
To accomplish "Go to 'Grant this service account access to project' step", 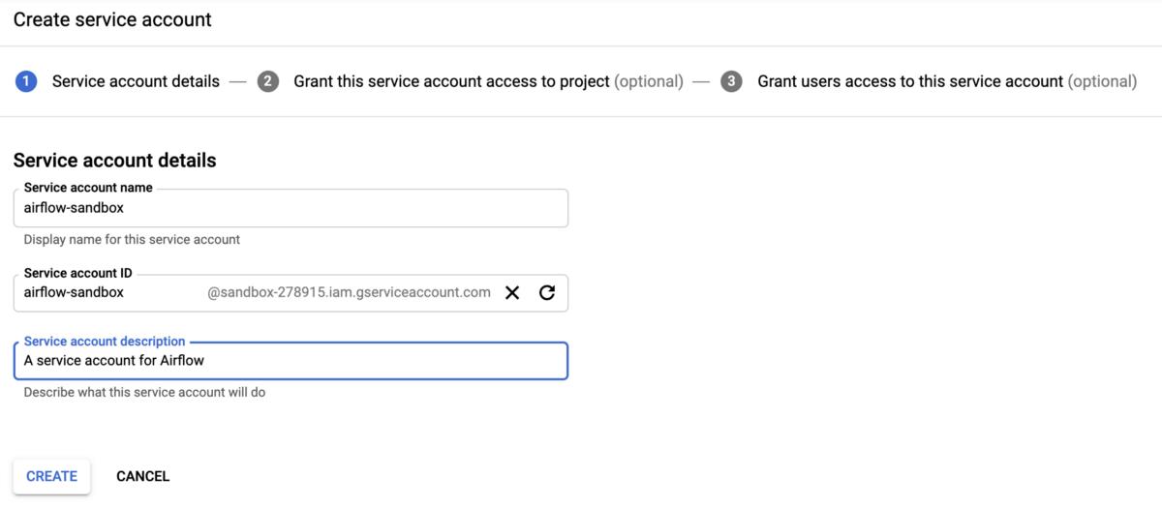I will pyautogui.click(x=451, y=81).
